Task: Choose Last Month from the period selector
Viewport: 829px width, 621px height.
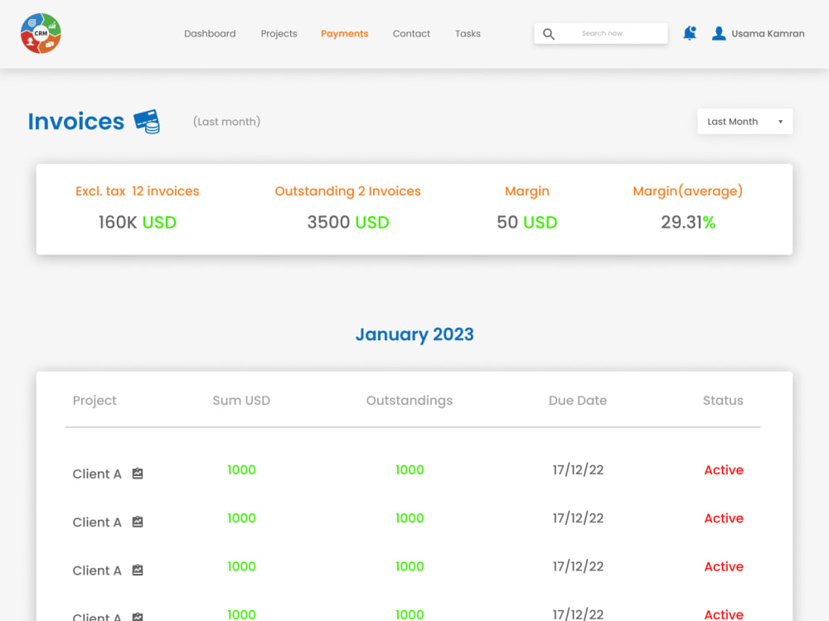Action: click(x=733, y=121)
